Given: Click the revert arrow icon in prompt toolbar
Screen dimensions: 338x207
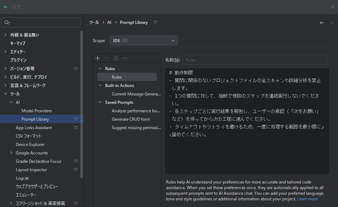Looking at the screenshot, I should click(125, 58).
